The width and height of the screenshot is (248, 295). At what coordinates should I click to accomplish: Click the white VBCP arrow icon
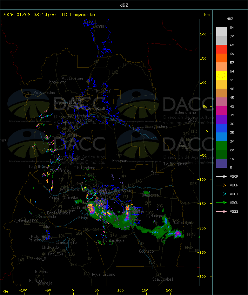point(222,176)
